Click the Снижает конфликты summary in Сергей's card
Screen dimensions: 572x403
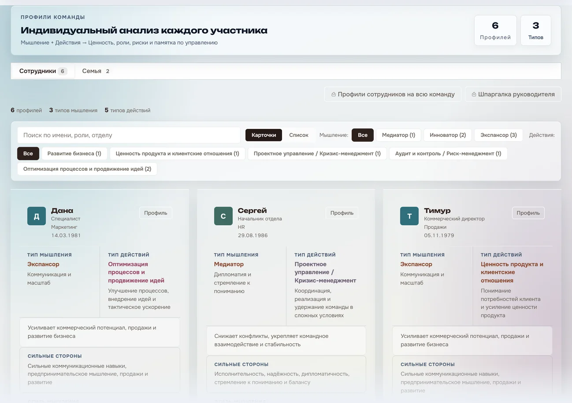[x=286, y=340]
